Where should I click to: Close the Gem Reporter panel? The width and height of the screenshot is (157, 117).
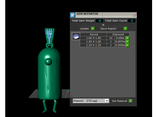pos(134,15)
